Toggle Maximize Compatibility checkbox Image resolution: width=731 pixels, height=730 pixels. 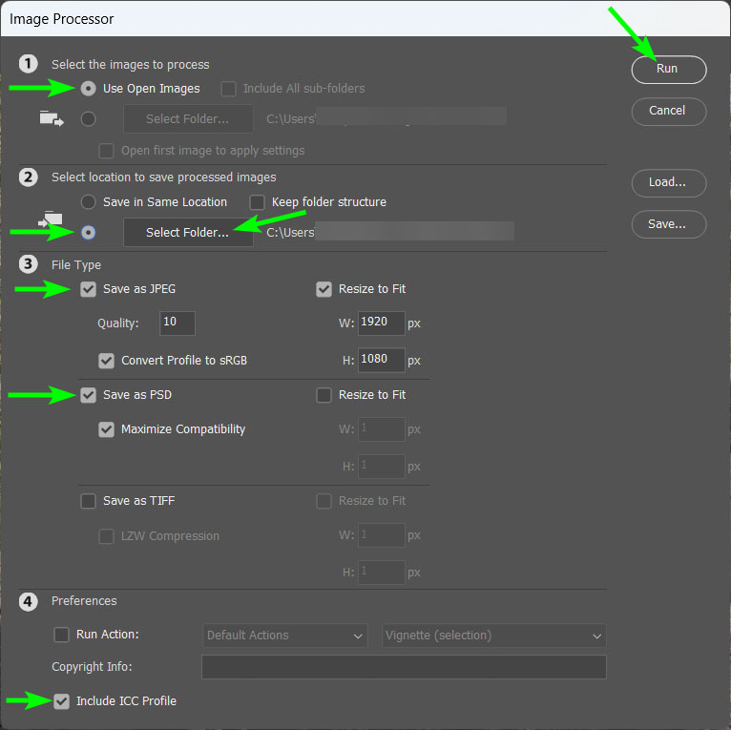coord(106,429)
